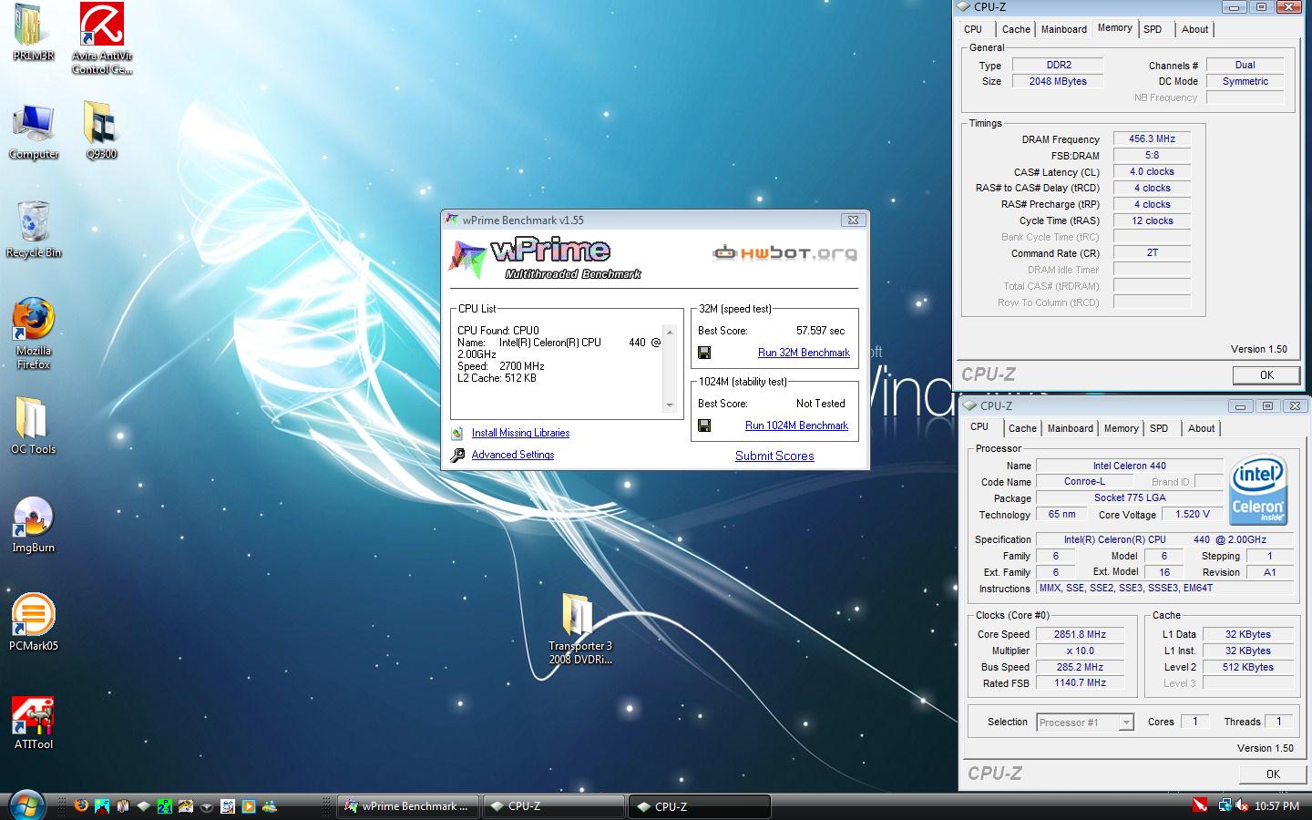Select the Q9300 folder icon
1312x820 pixels.
click(x=101, y=131)
